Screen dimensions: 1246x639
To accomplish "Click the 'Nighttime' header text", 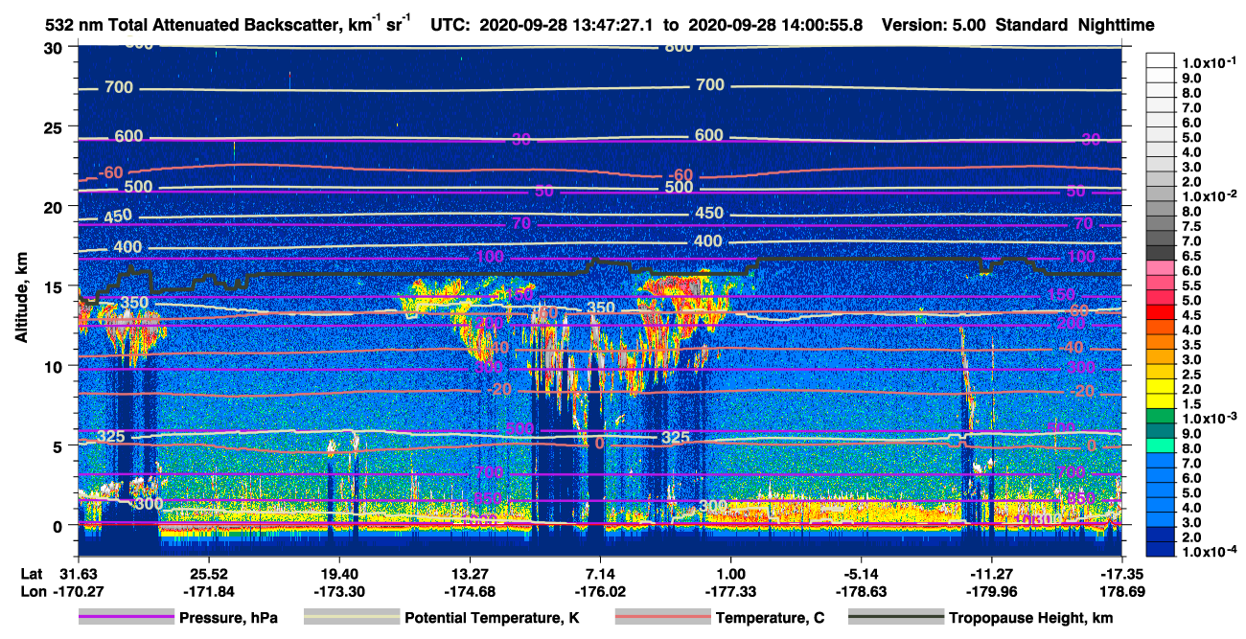I will click(x=1116, y=26).
